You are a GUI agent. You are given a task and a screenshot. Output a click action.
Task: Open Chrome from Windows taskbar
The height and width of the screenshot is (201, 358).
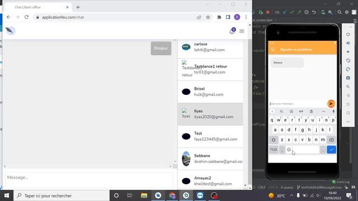coord(172,195)
